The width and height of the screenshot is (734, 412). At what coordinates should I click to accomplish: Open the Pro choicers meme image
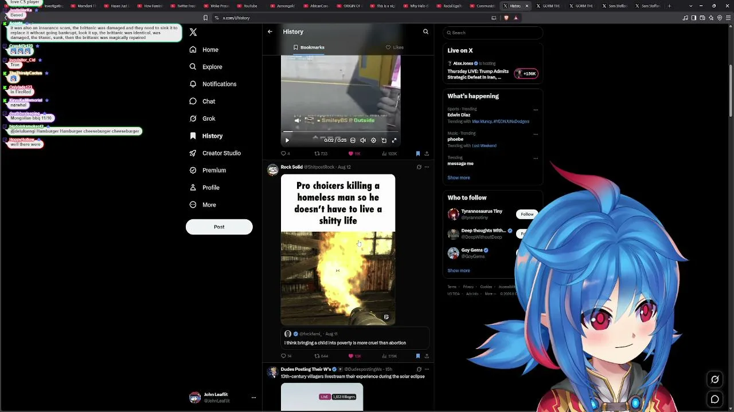(x=338, y=249)
